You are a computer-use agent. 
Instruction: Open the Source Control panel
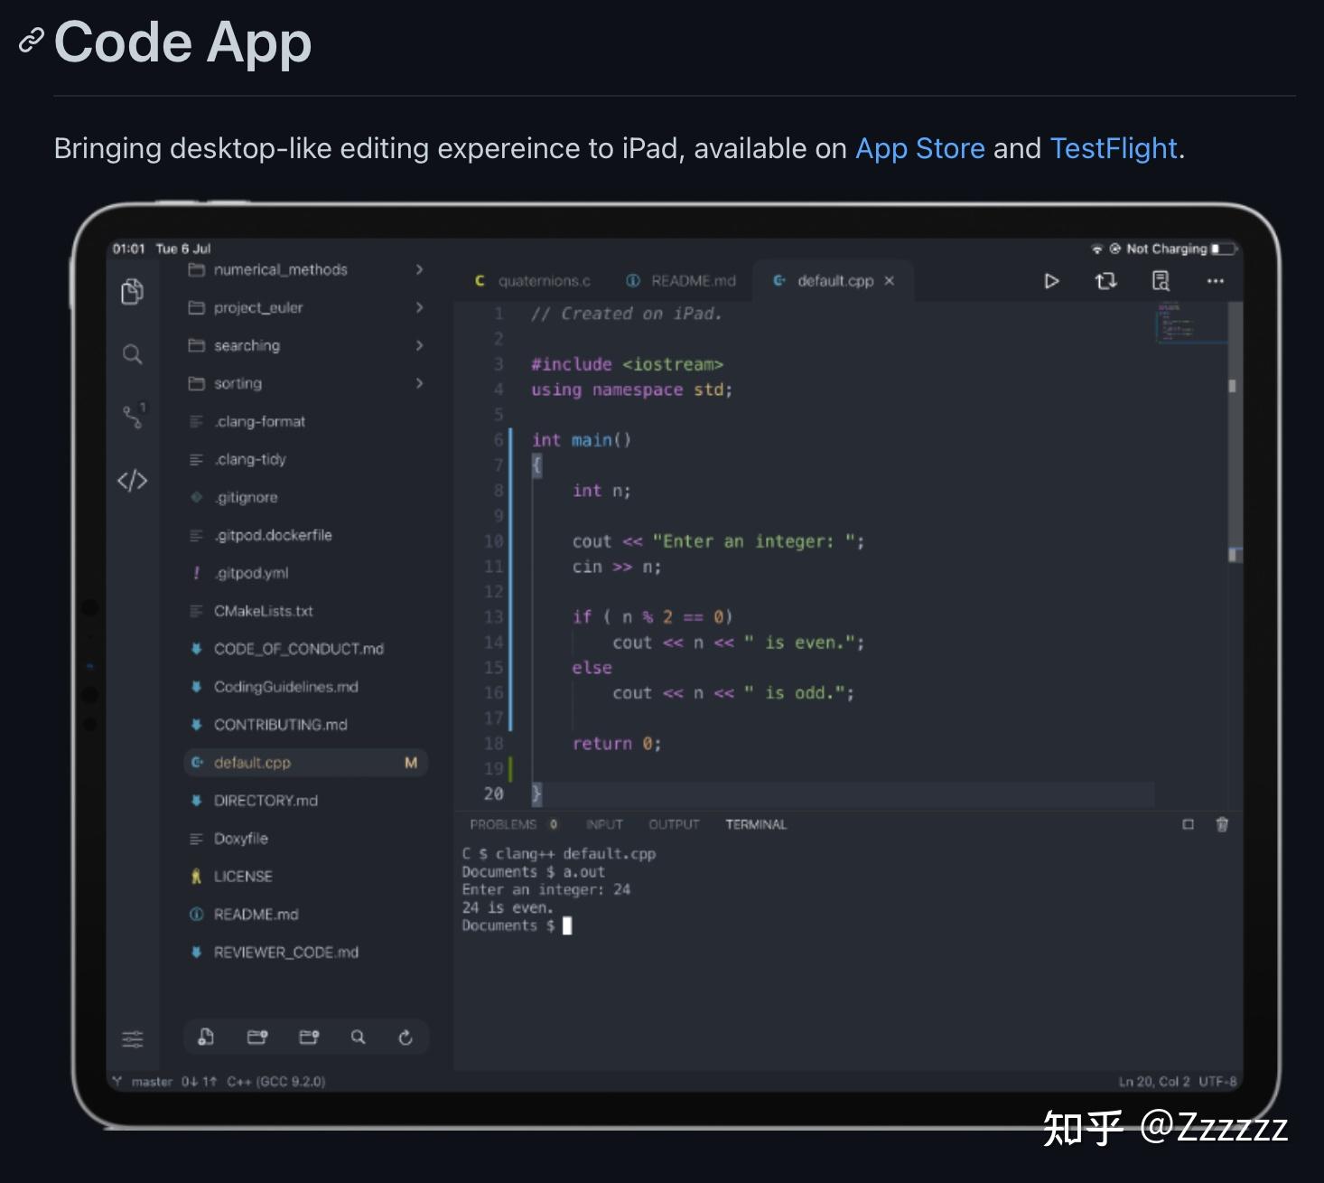click(132, 415)
